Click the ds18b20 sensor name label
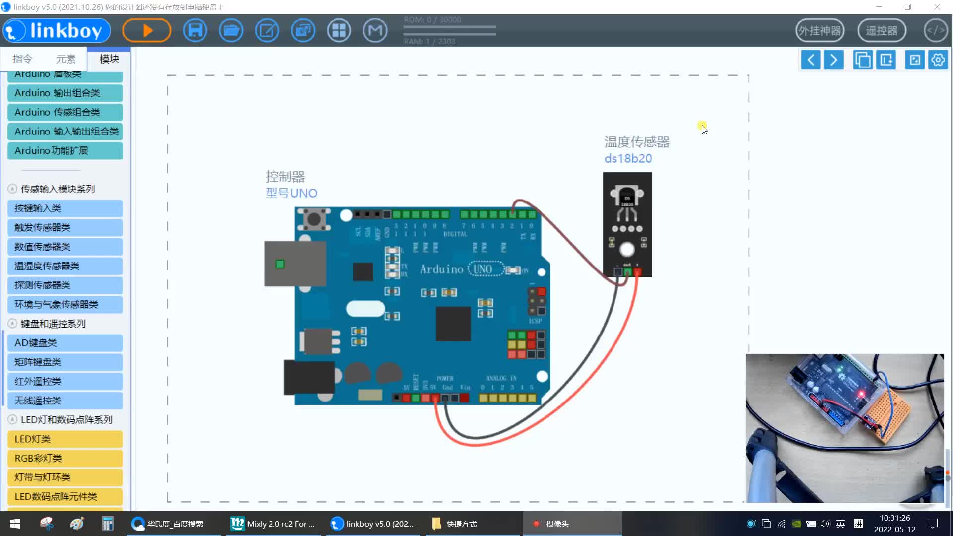 coord(628,159)
